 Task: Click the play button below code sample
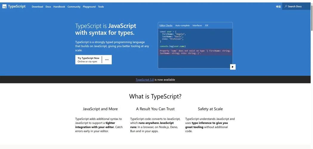(x=233, y=67)
